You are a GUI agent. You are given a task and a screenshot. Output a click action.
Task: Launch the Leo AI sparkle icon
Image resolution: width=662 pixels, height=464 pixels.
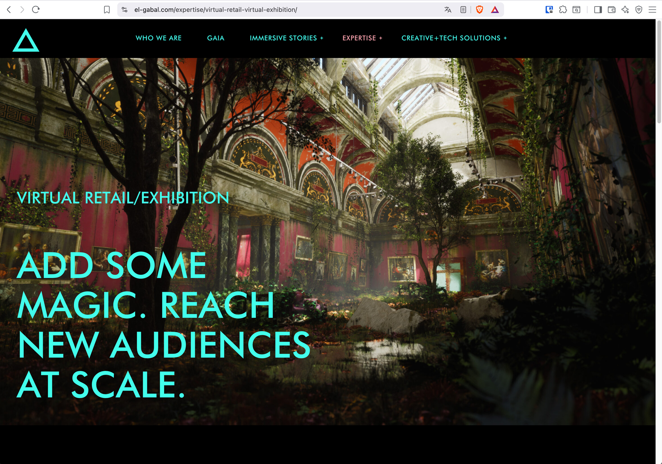pyautogui.click(x=625, y=10)
